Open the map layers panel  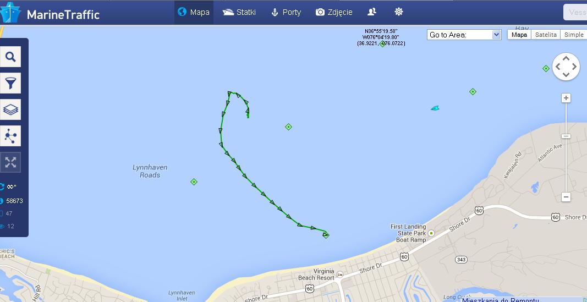pyautogui.click(x=10, y=109)
